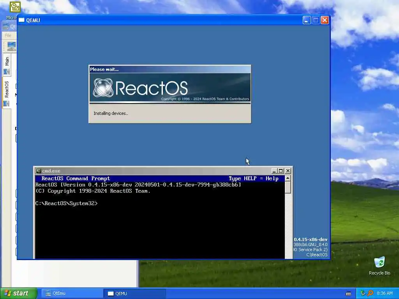Click the cmd.exe scrollbar thumb
The image size is (399, 299).
[x=288, y=187]
